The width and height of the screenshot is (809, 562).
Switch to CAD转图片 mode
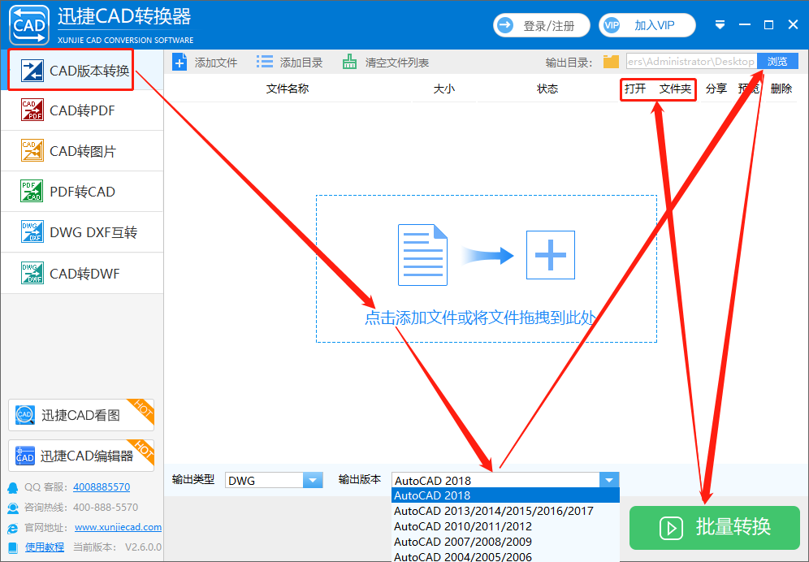pos(82,151)
